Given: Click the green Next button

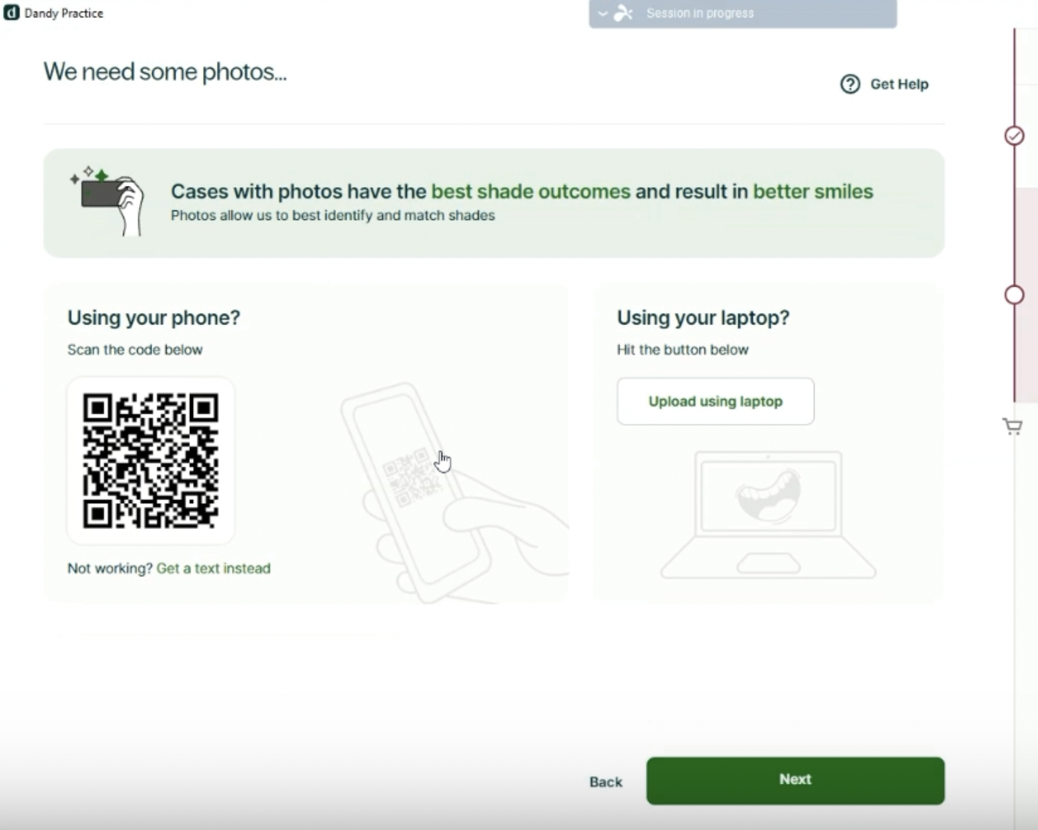Looking at the screenshot, I should pyautogui.click(x=795, y=780).
